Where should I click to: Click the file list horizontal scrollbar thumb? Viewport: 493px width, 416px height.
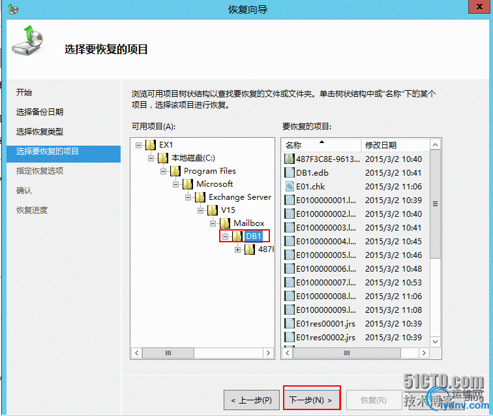[347, 353]
